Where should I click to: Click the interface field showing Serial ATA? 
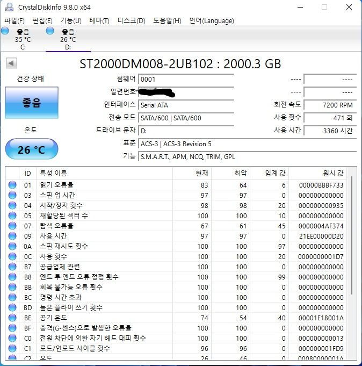(186, 105)
